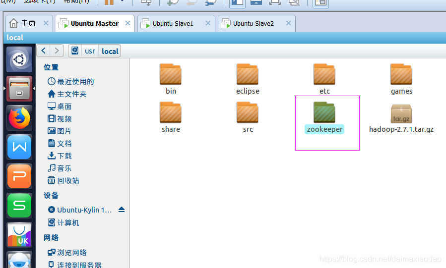Launch Firefox from the dock
Image resolution: width=446 pixels, height=268 pixels.
pos(19,118)
